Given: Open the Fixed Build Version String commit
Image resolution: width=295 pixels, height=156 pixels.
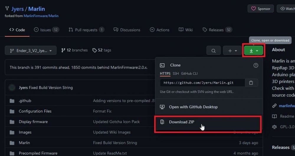Looking at the screenshot, I should (x=51, y=88).
